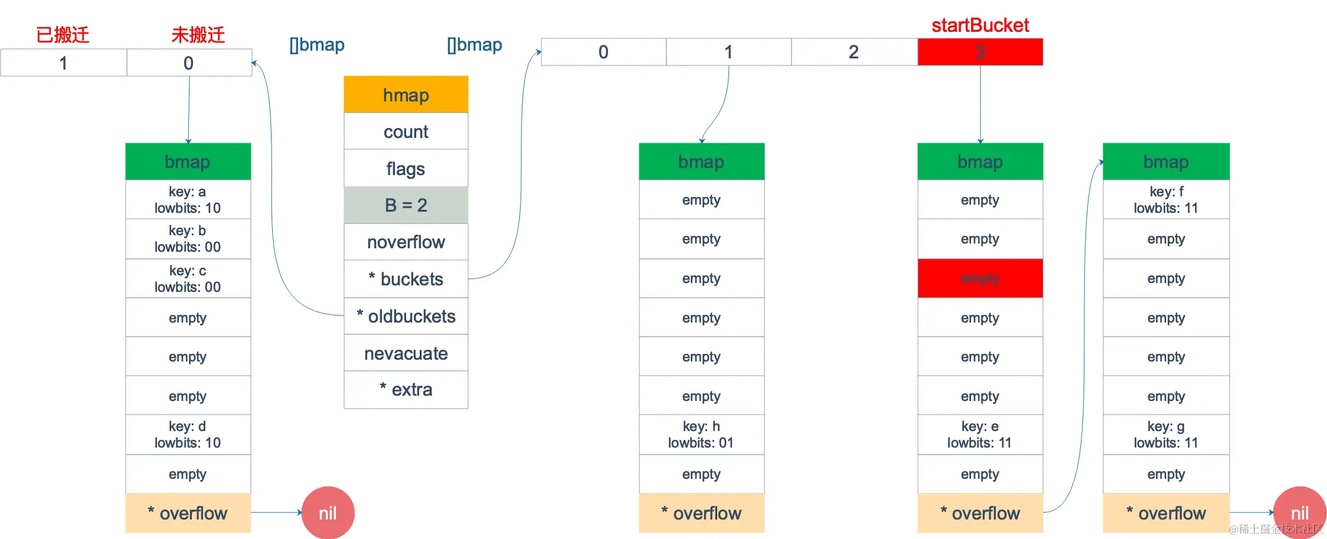The image size is (1327, 539).
Task: Click the '* extra' field in hmap
Action: (406, 390)
